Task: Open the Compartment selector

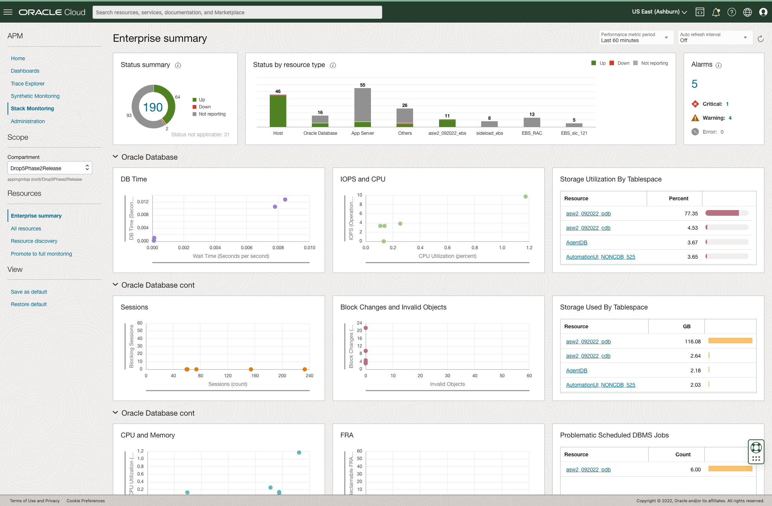Action: 49,168
